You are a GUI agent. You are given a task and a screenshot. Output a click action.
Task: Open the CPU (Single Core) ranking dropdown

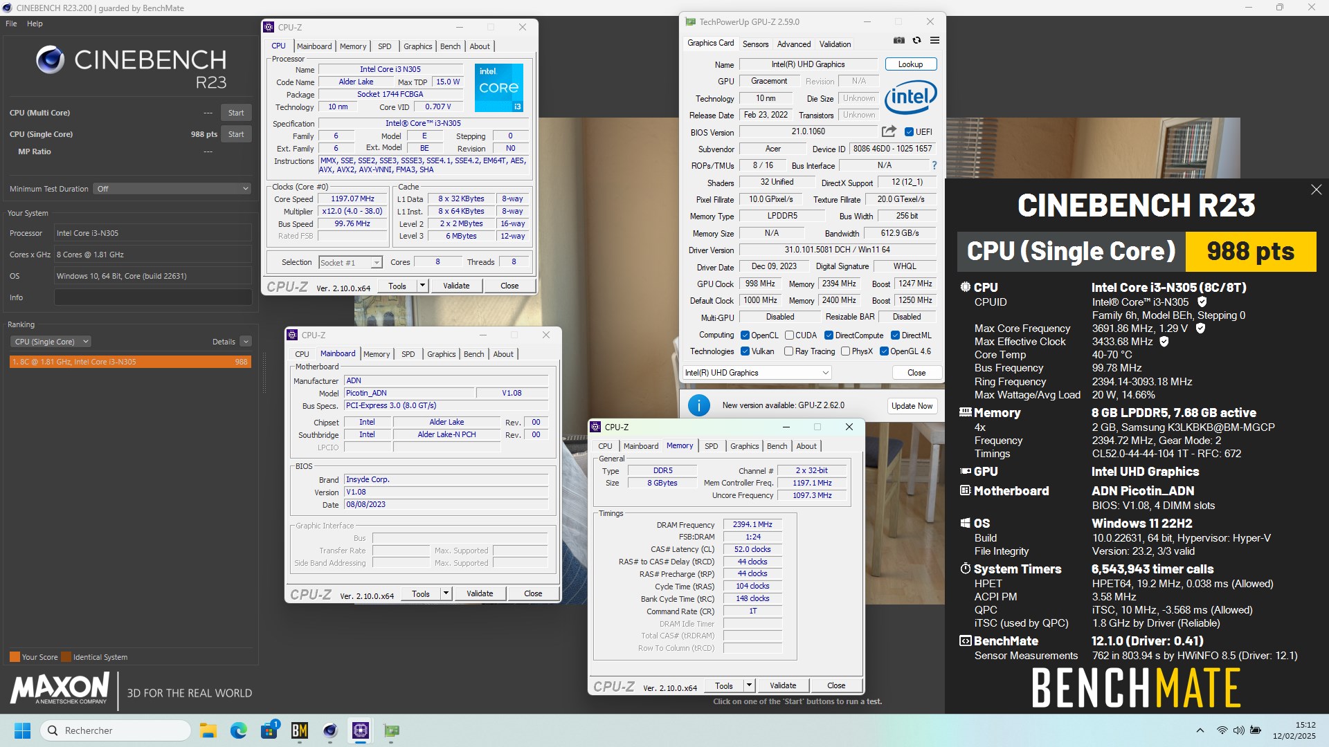pos(51,342)
